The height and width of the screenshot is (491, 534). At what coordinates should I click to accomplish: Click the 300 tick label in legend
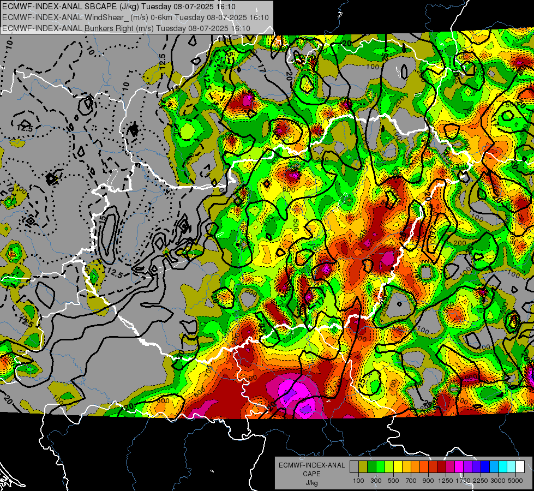(x=376, y=481)
